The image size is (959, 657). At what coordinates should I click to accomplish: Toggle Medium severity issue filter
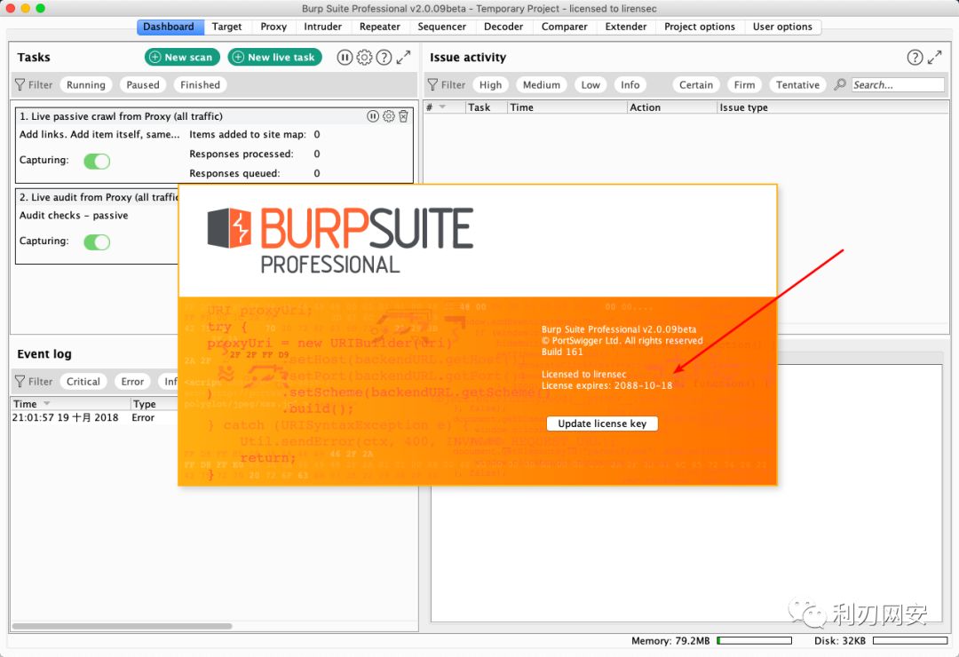[x=542, y=85]
